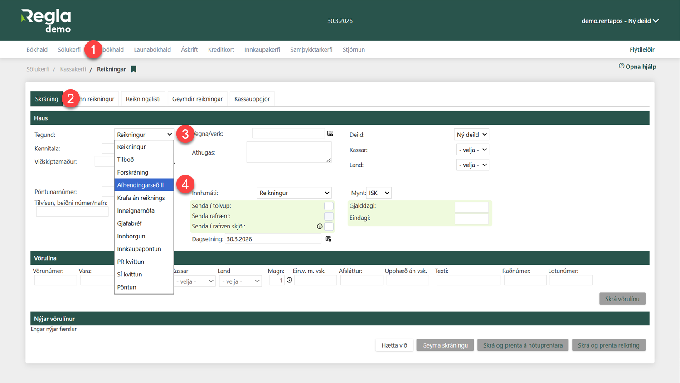Click info icon for Senda í rafræn skjöl
Viewport: 680px width, 383px height.
point(320,227)
